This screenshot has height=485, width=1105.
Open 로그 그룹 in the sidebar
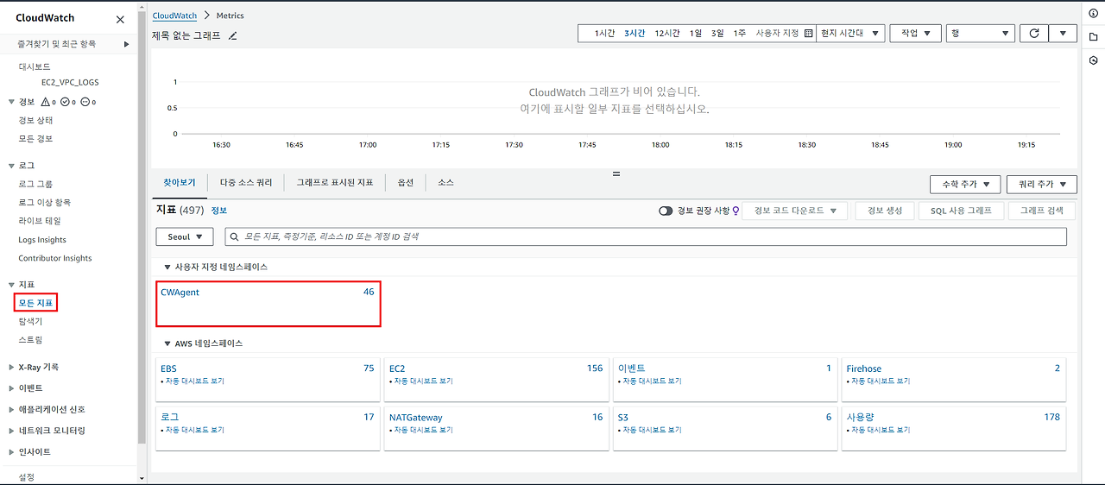tap(35, 184)
